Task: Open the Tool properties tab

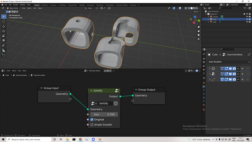Action: pos(204,54)
